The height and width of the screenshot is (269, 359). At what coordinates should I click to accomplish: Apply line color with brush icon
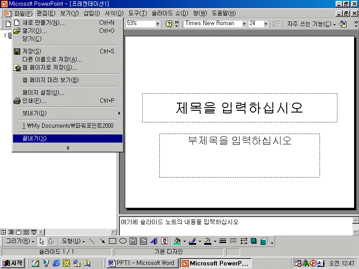[193, 241]
